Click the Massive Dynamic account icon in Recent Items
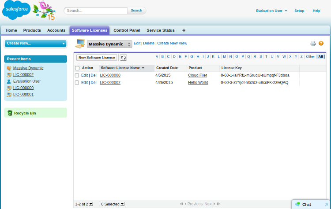This screenshot has width=331, height=209. (9, 68)
